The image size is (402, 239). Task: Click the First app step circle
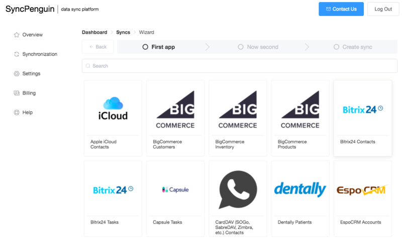(x=145, y=47)
